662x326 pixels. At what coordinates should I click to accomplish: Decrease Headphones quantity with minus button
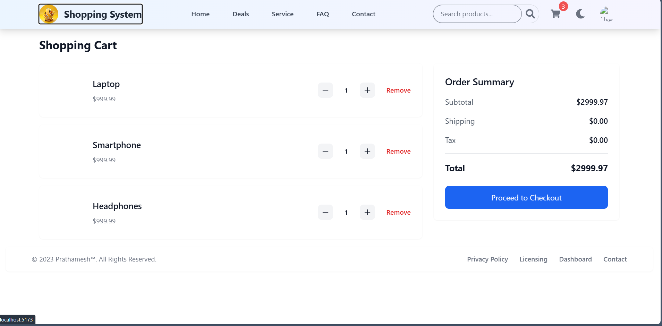[x=325, y=212]
